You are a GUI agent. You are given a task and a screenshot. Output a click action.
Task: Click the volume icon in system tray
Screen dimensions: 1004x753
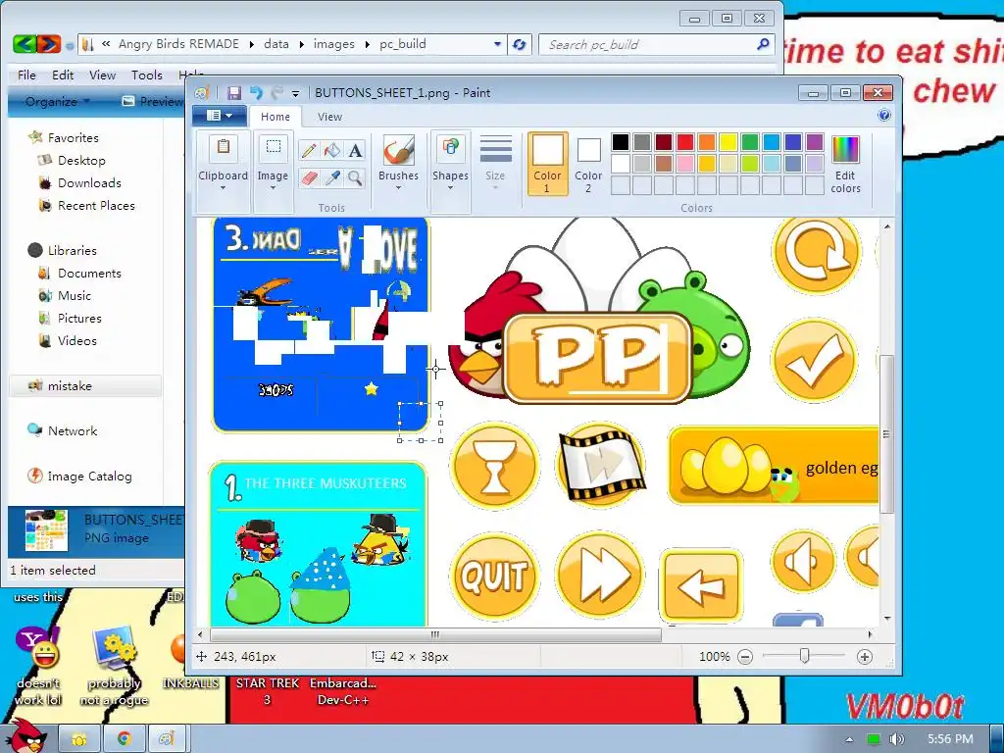(x=896, y=739)
